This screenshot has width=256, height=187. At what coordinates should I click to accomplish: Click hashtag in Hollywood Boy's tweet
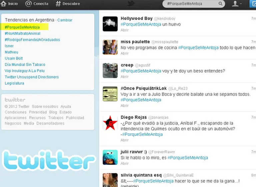tap(141, 24)
